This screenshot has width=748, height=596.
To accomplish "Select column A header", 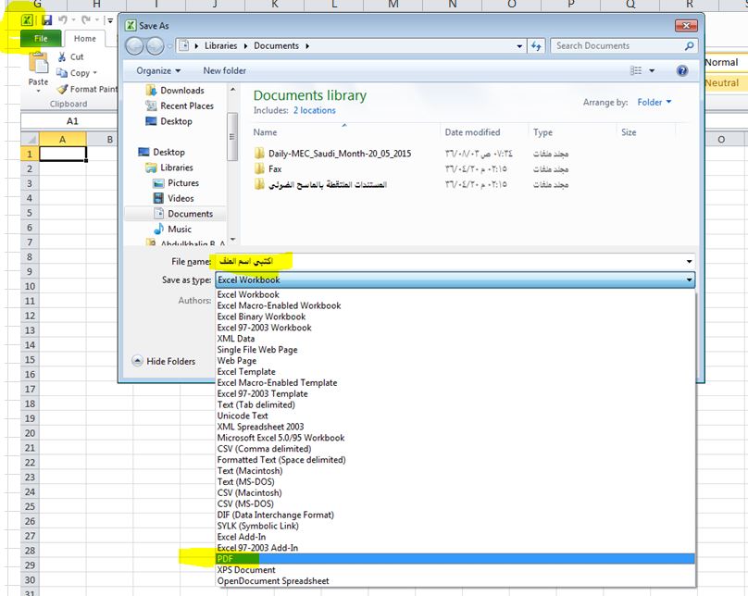I will pos(63,139).
